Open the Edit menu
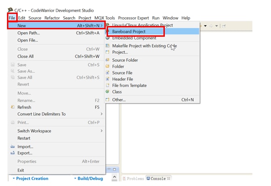271x186 pixels. [x=22, y=18]
